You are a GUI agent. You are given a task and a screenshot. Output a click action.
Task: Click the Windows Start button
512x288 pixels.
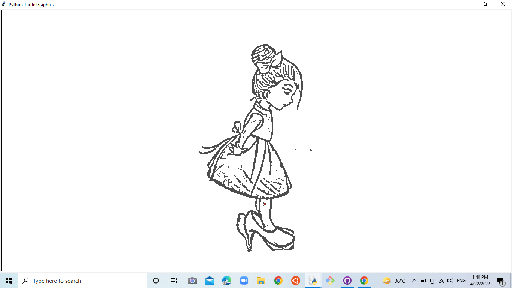[x=9, y=280]
